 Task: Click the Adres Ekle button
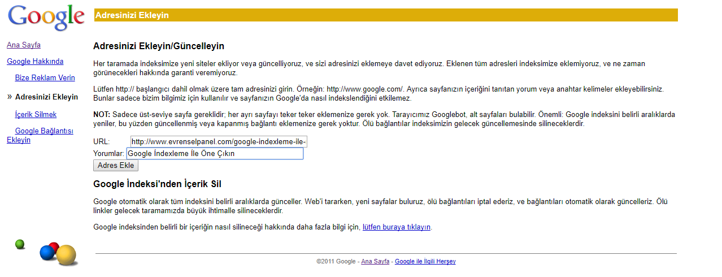[116, 165]
